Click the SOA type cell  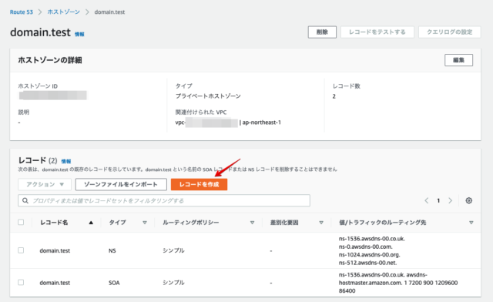point(114,283)
